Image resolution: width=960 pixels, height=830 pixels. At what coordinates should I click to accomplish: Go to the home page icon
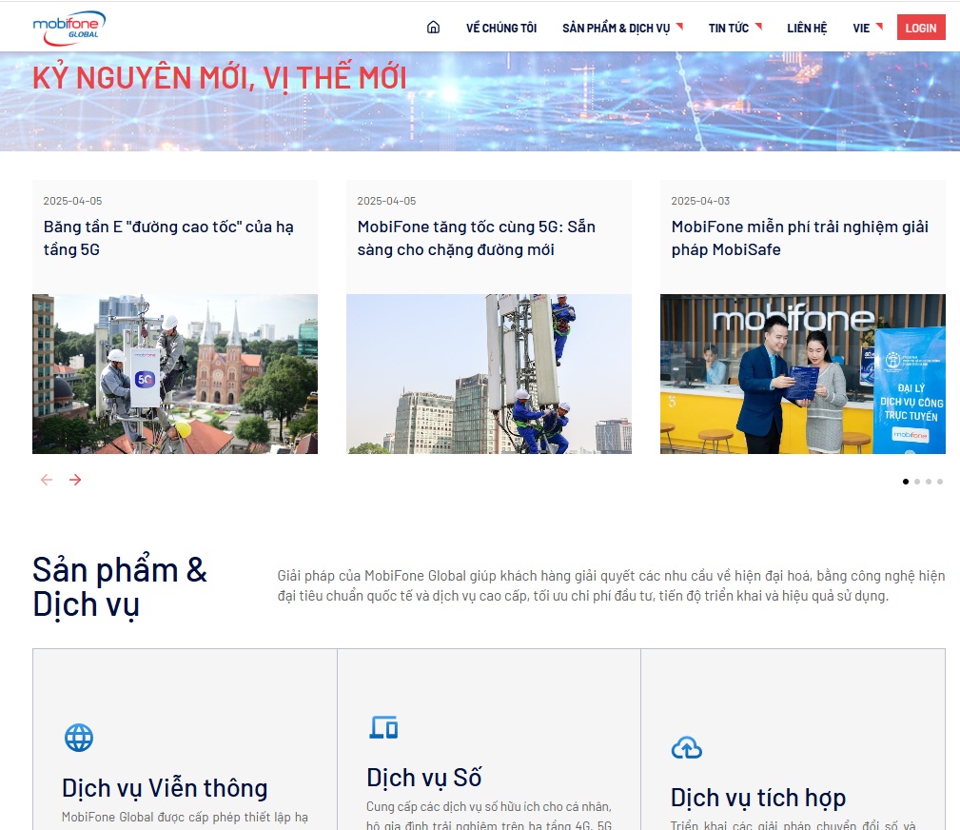(433, 27)
